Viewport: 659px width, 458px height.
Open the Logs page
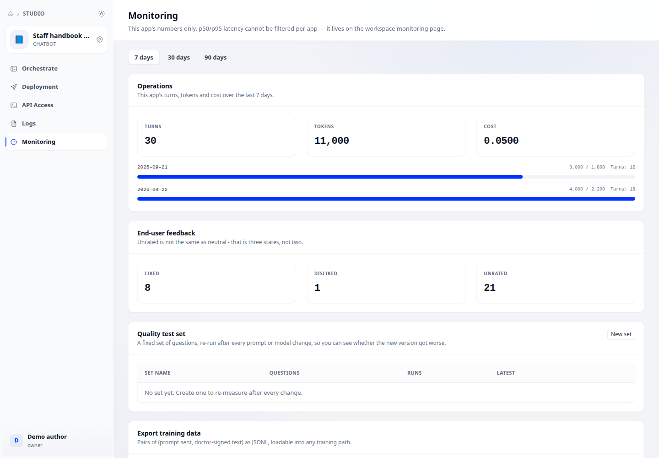point(57,124)
